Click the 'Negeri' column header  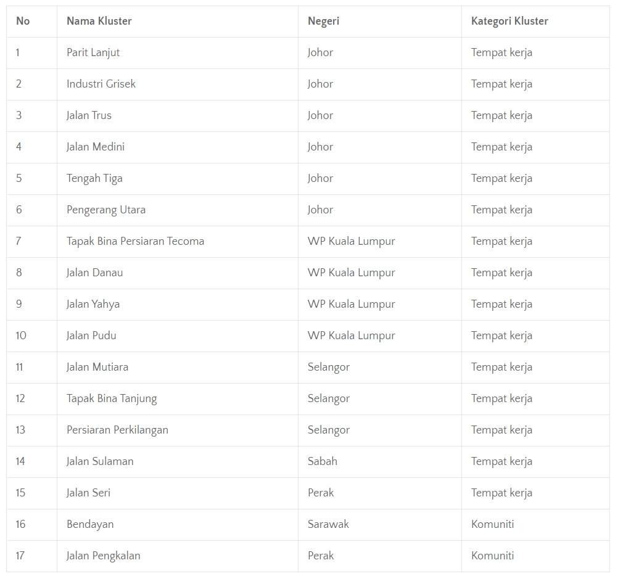(x=323, y=21)
